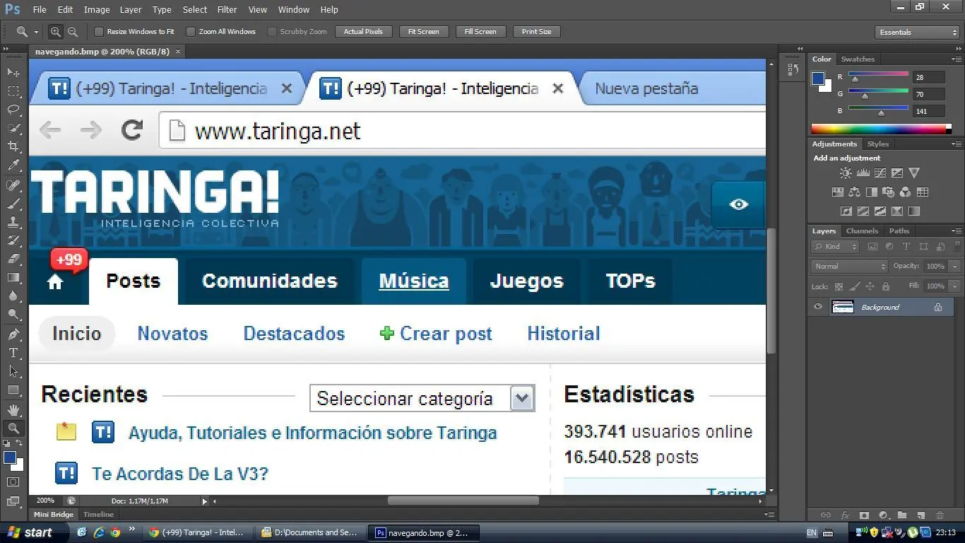This screenshot has width=965, height=543.
Task: Switch to the Swatches tab
Action: click(858, 59)
